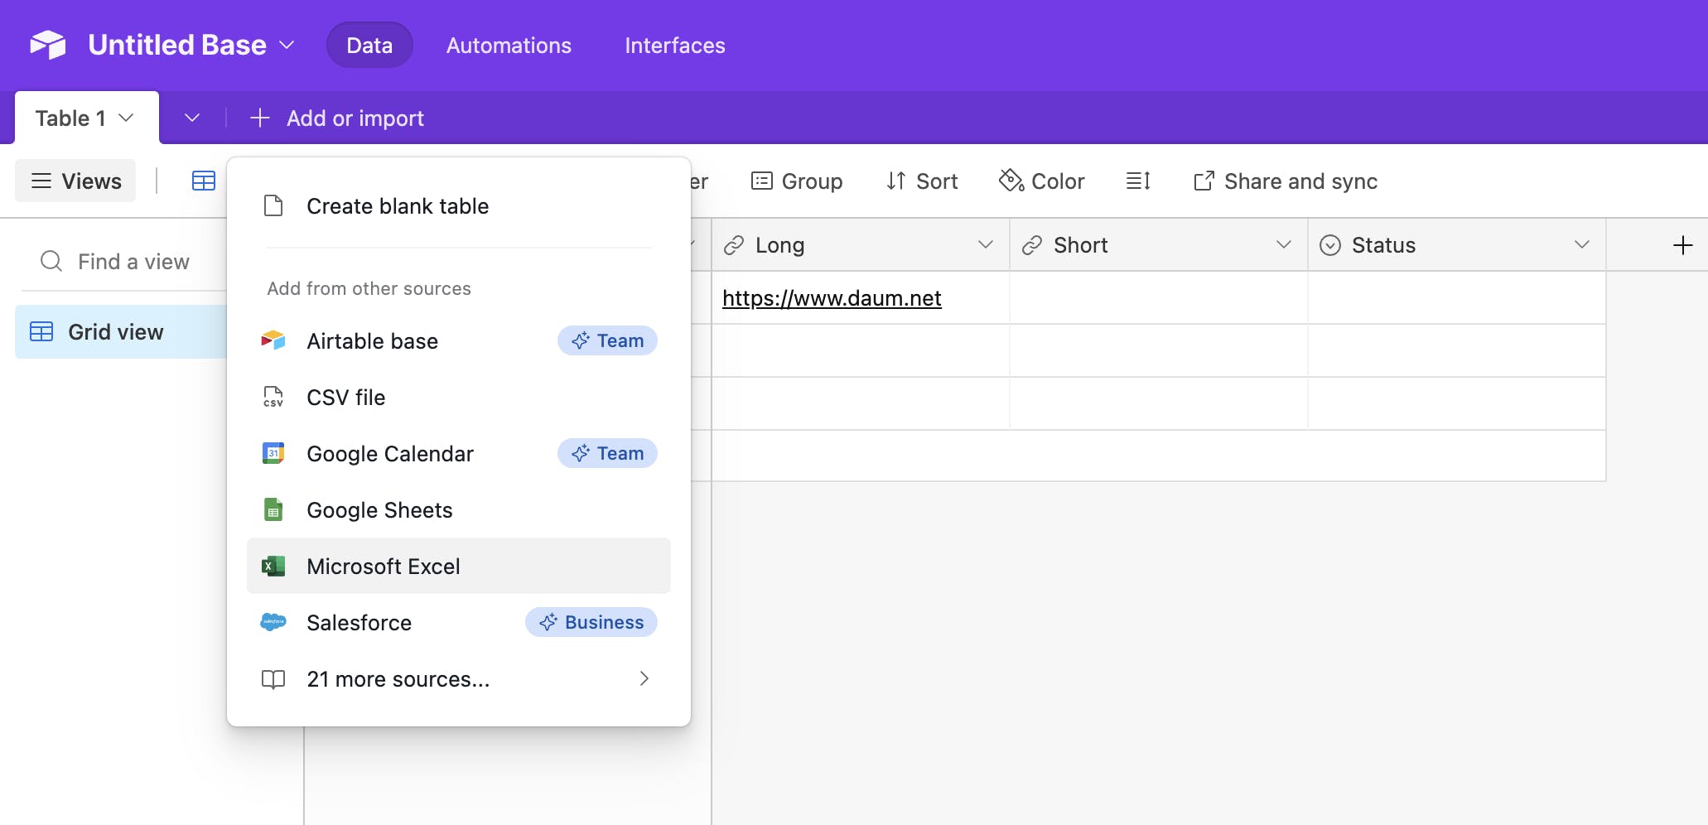Click the Airtable base colored logo icon
This screenshot has height=825, width=1708.
click(x=273, y=340)
